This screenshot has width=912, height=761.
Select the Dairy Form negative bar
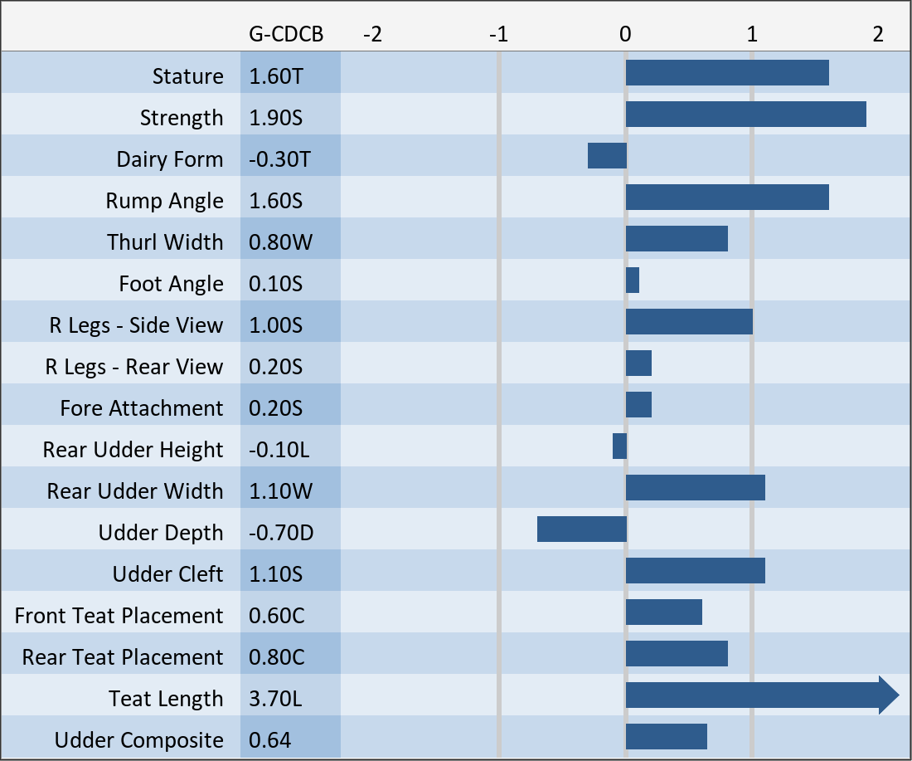[x=607, y=156]
